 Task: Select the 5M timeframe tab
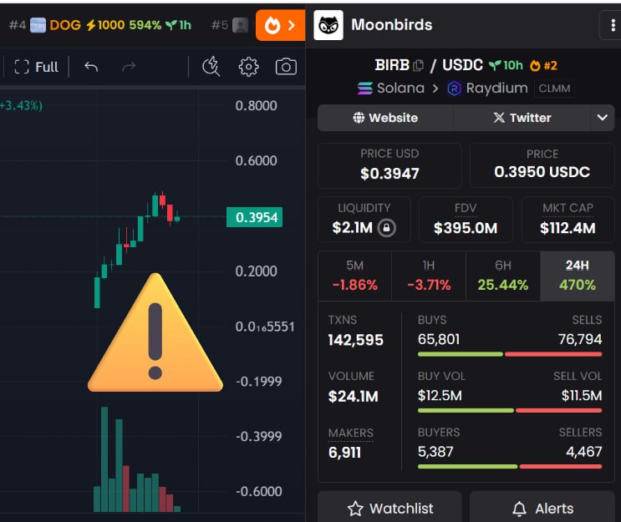click(355, 276)
